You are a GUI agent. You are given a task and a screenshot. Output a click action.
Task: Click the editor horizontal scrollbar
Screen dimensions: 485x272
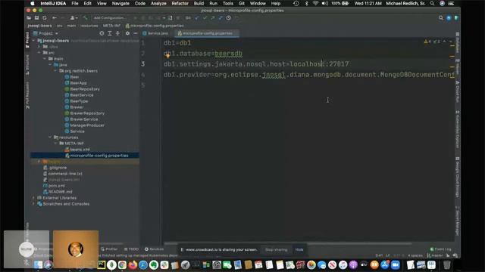click(x=288, y=243)
